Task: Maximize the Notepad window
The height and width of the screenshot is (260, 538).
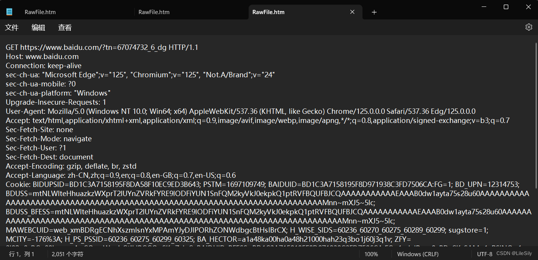Action: click(x=506, y=7)
